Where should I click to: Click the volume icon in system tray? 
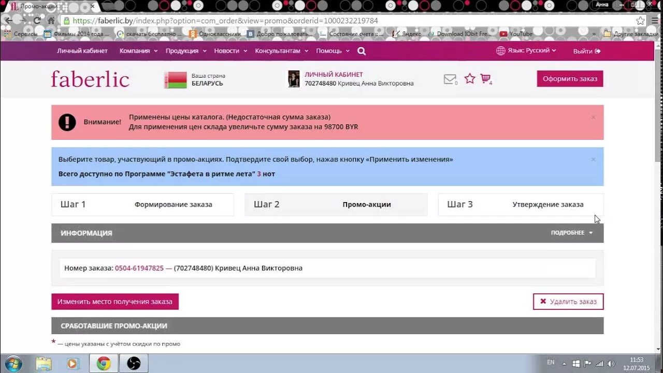[611, 364]
